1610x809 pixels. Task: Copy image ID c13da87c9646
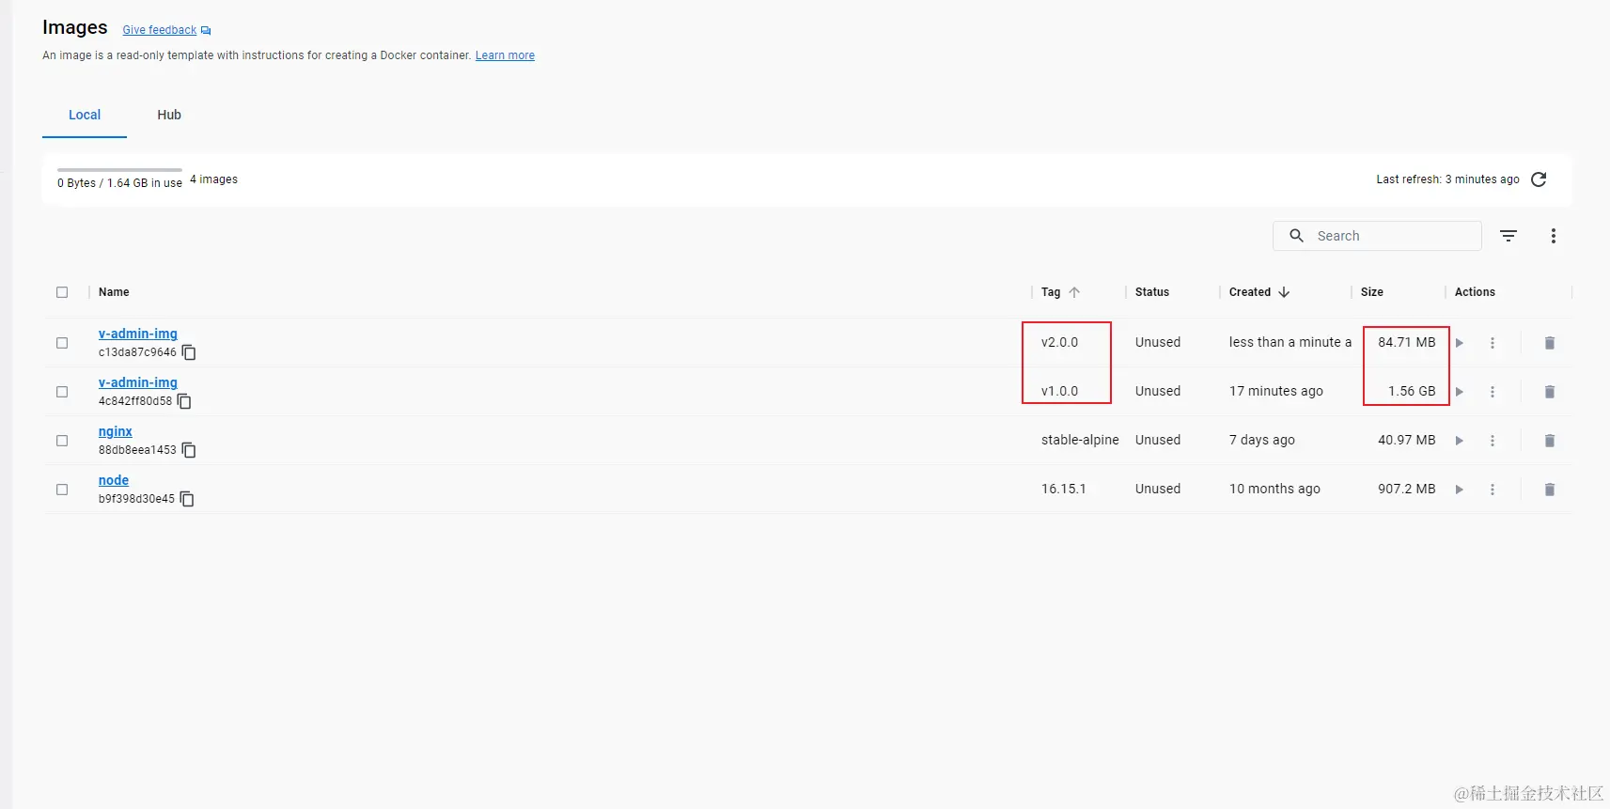click(189, 352)
